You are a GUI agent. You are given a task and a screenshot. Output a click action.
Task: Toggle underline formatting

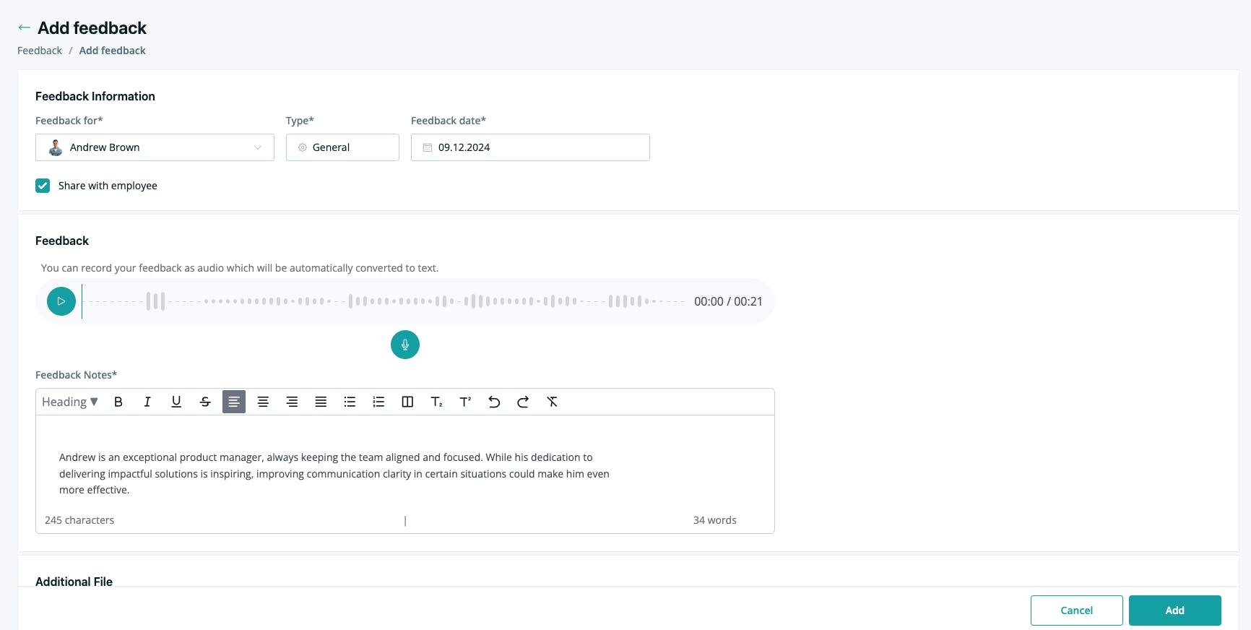[x=176, y=402]
